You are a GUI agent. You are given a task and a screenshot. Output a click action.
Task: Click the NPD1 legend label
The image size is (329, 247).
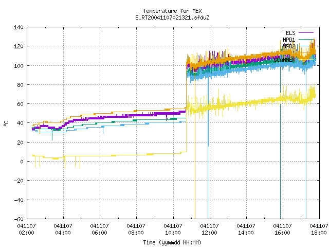tap(289, 40)
